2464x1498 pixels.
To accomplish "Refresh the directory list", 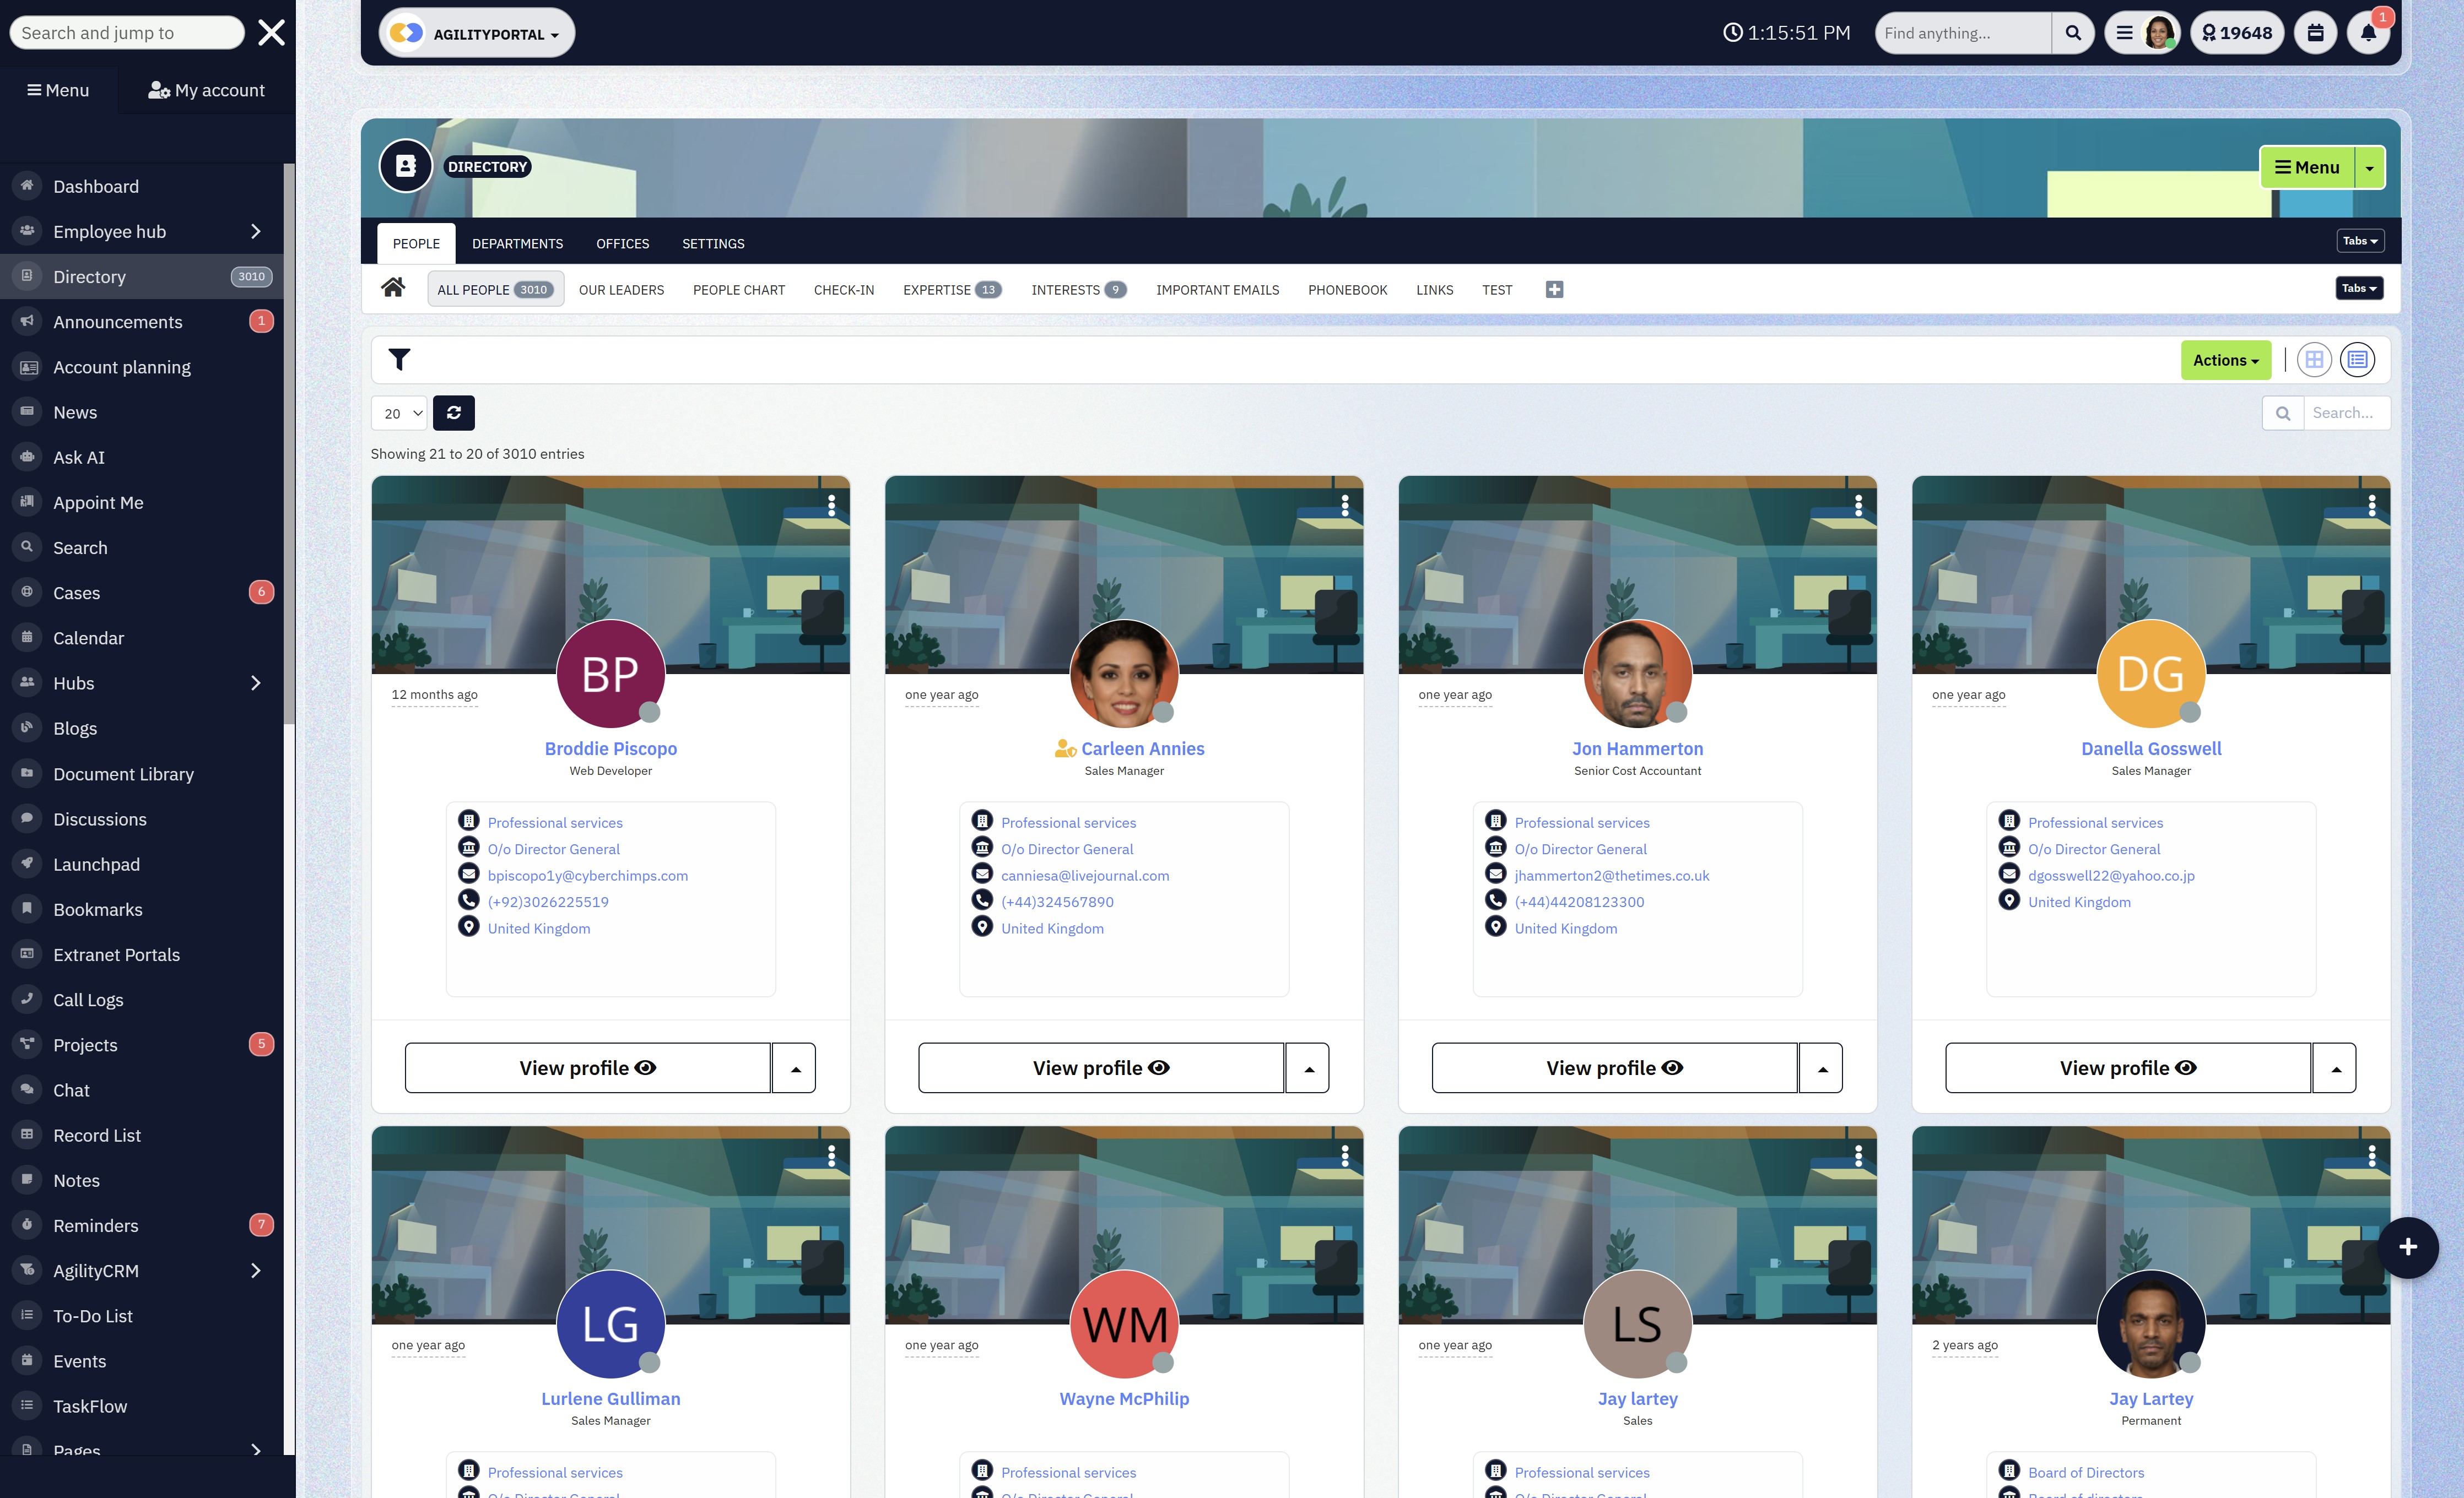I will [454, 413].
